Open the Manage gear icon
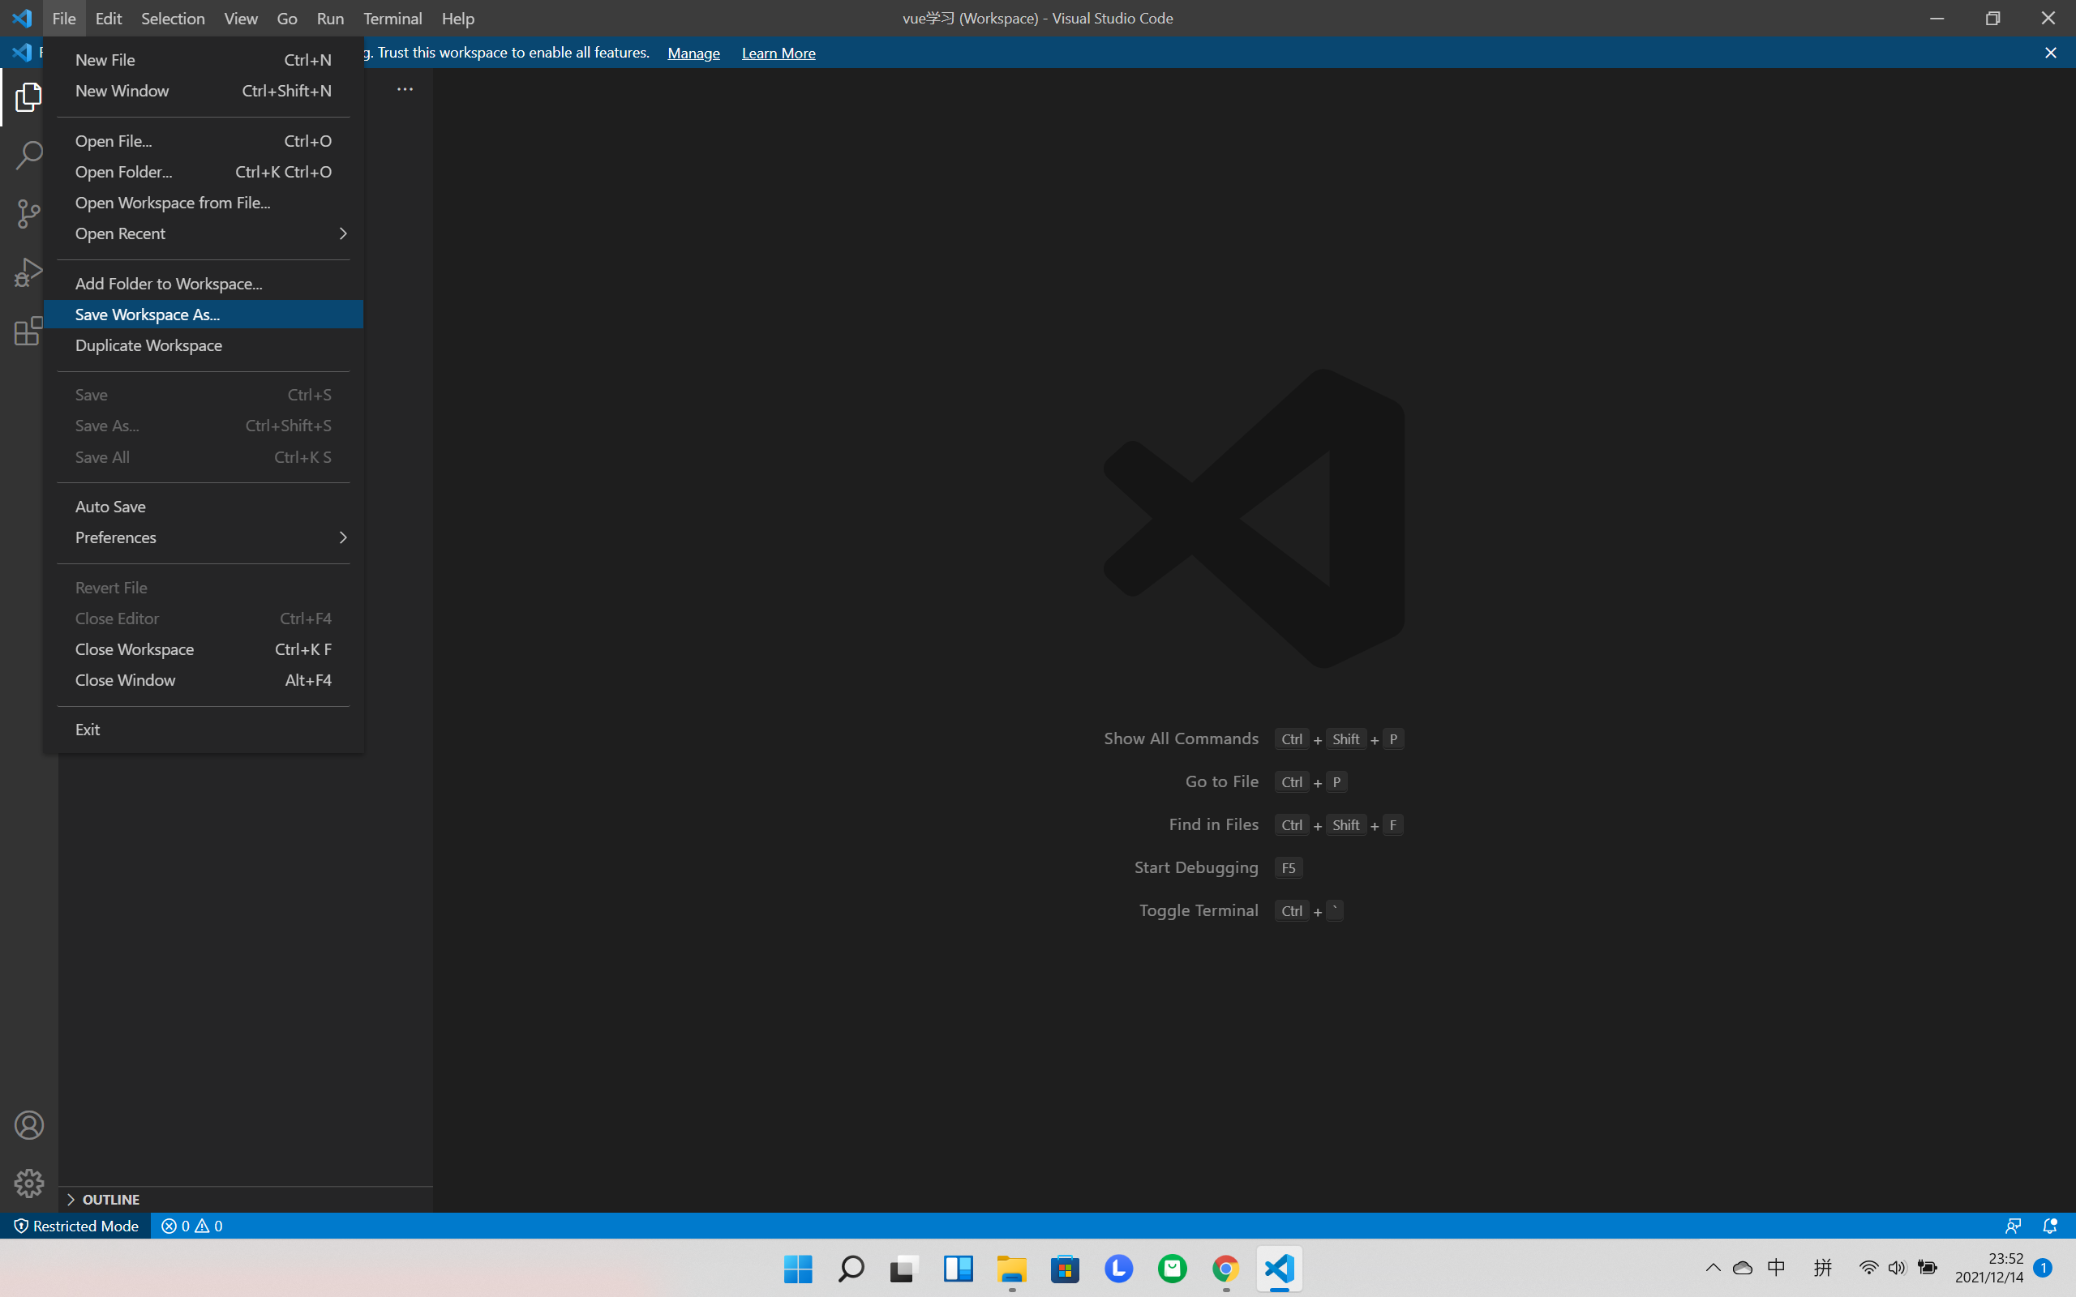Image resolution: width=2076 pixels, height=1297 pixels. [x=28, y=1183]
